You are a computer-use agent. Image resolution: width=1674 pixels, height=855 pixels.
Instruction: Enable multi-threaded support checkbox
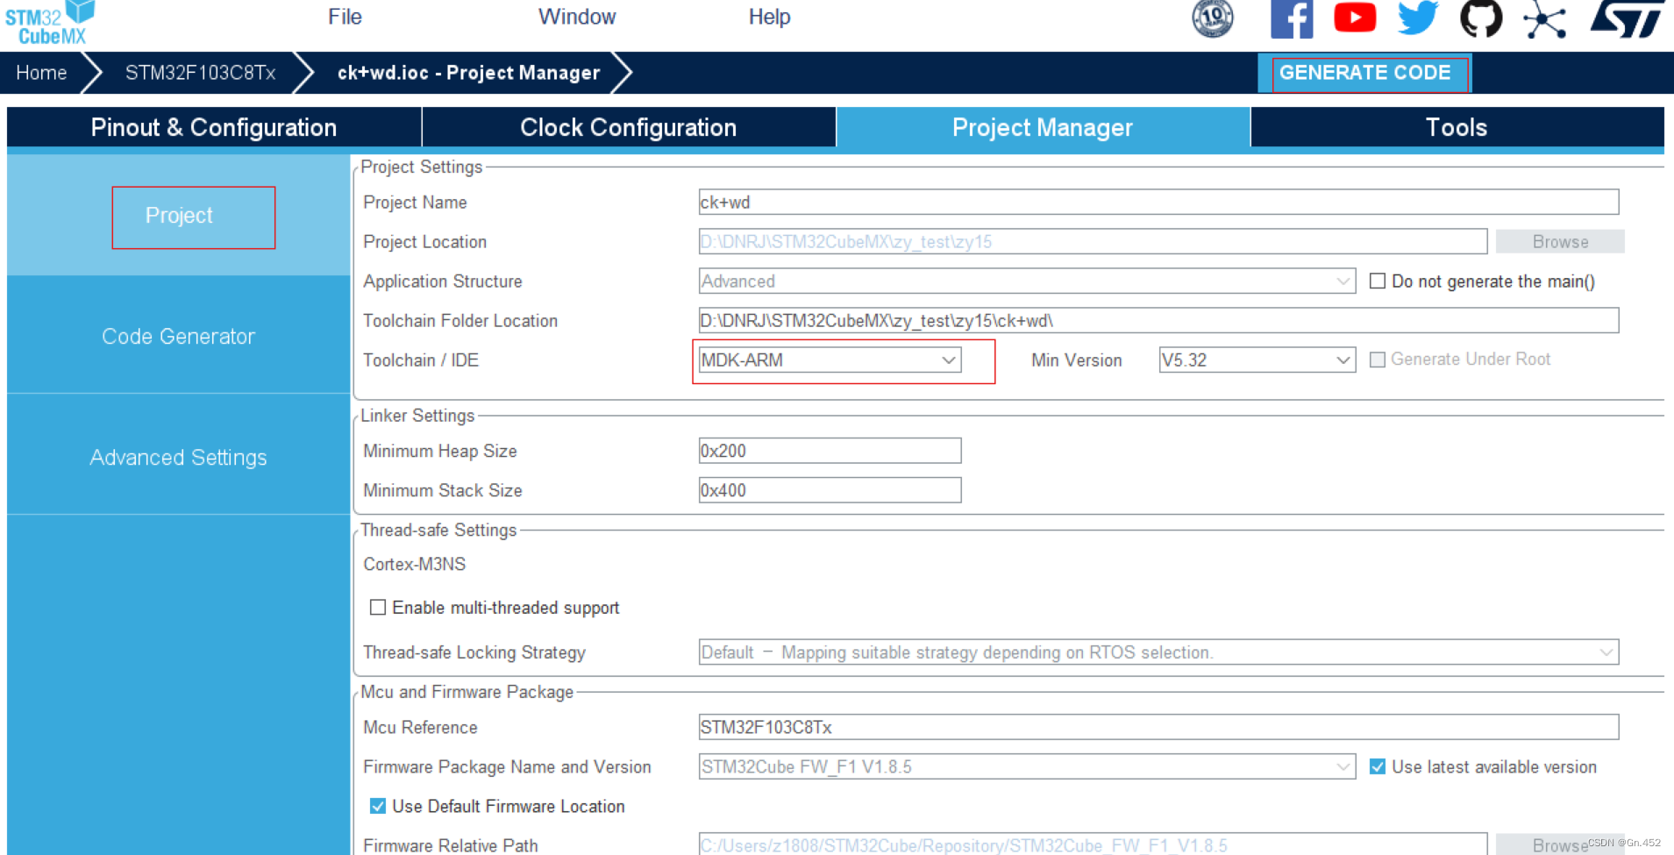[x=378, y=608]
